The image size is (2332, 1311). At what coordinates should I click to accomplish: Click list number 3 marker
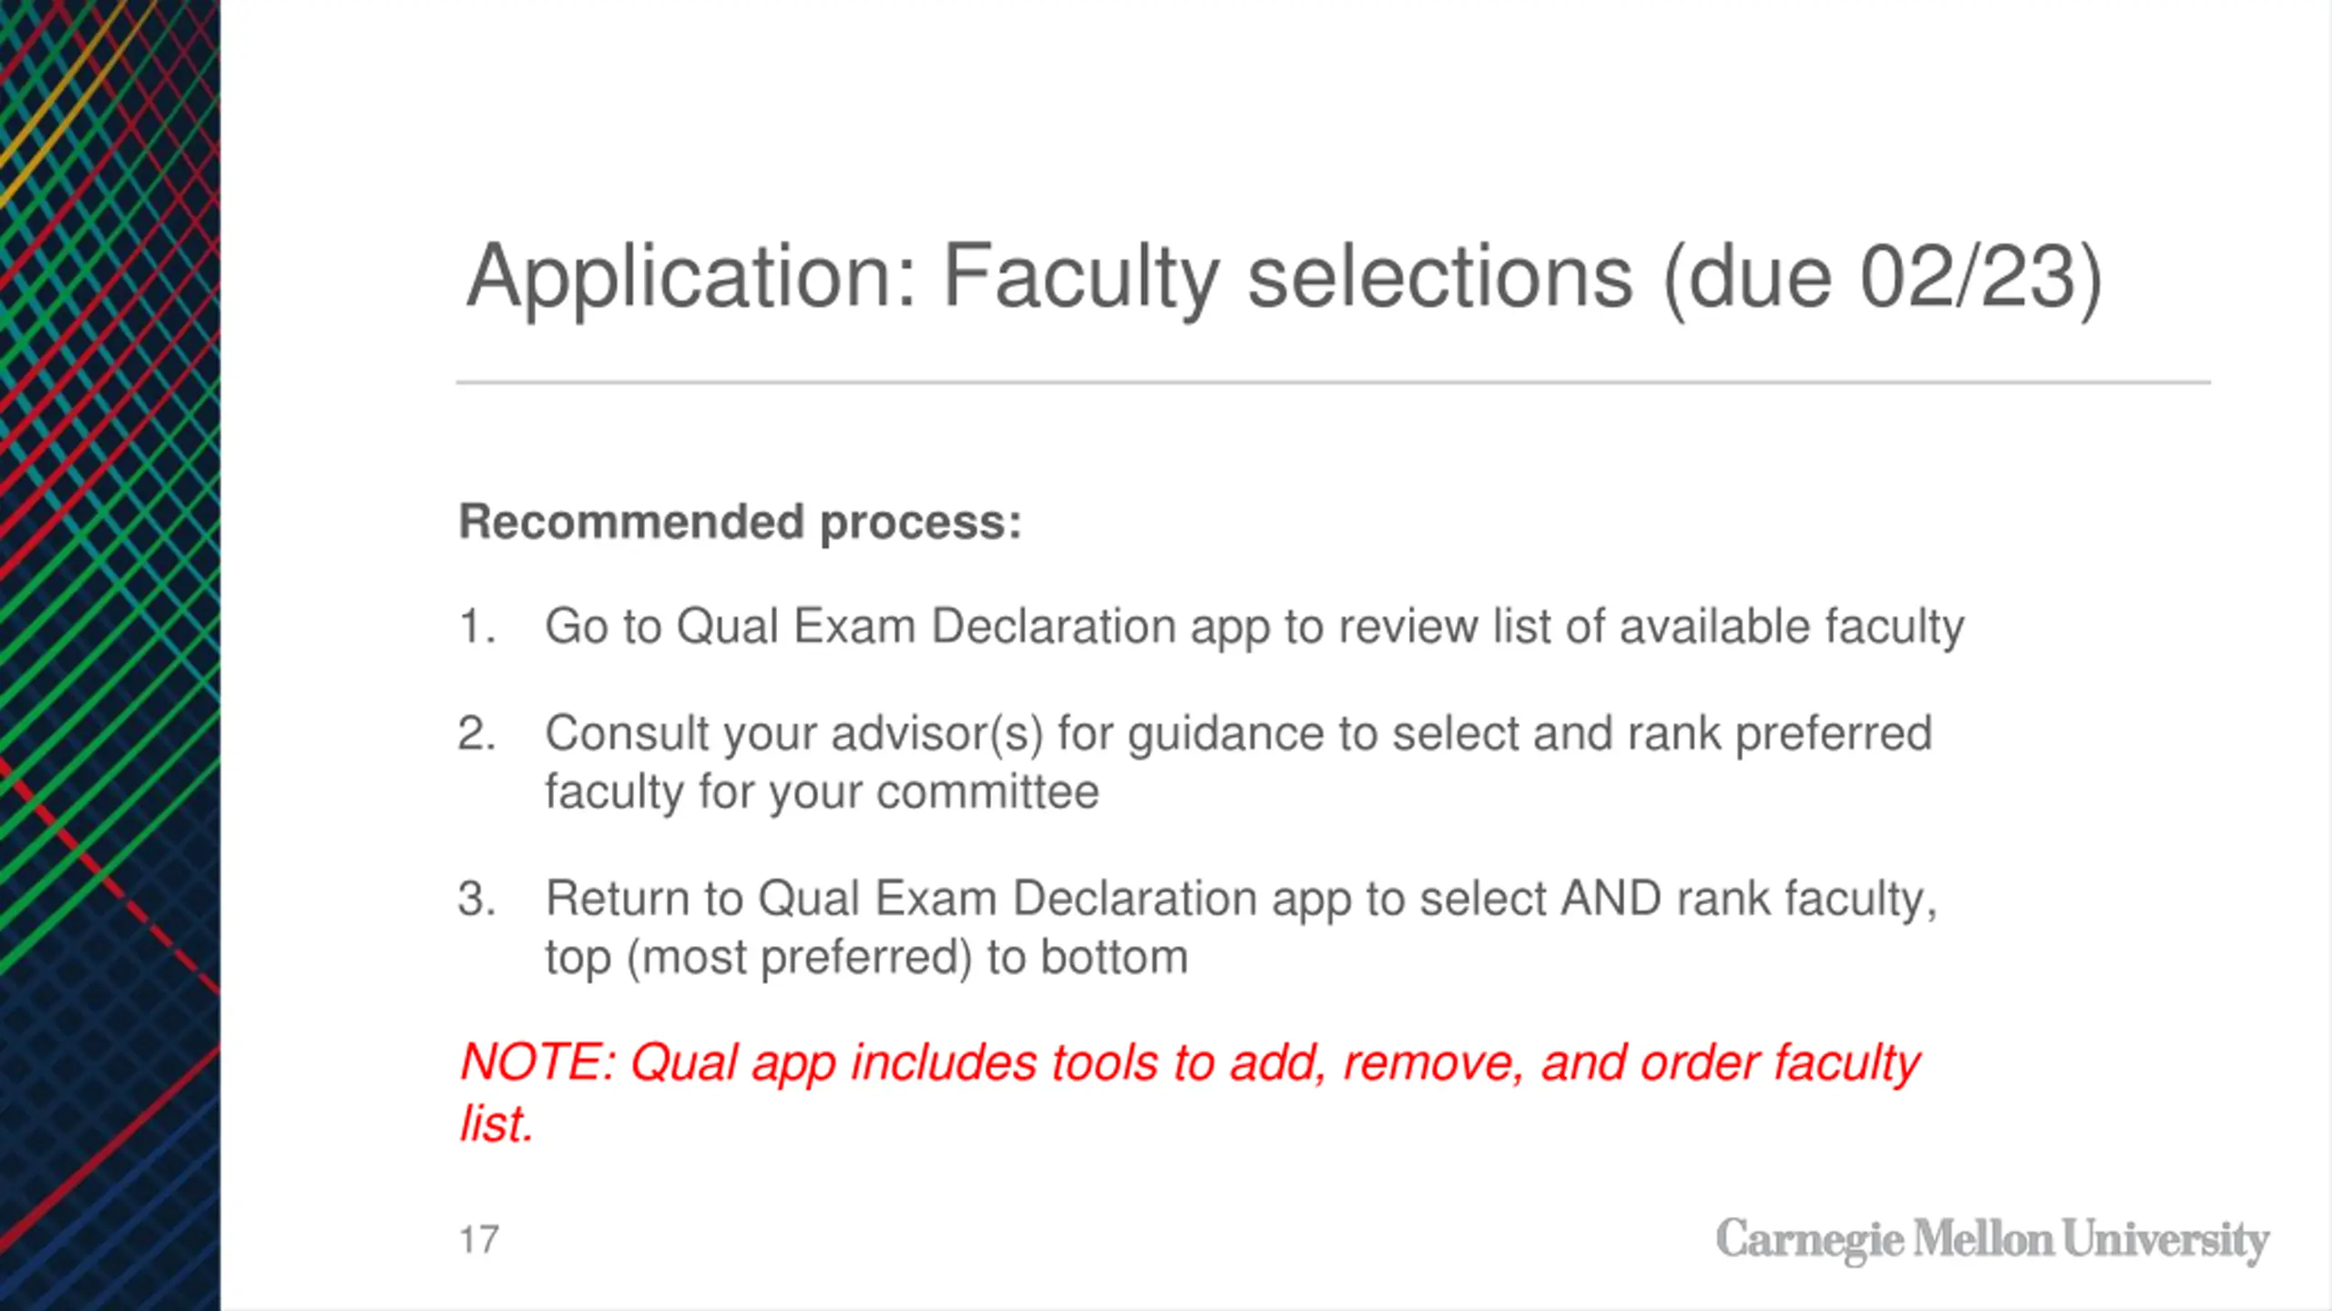(477, 899)
